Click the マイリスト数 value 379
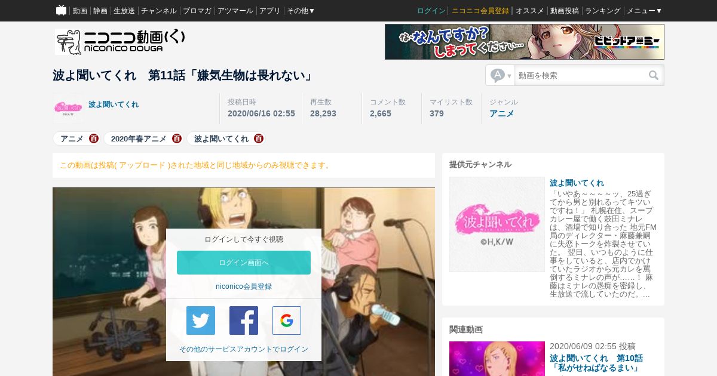Viewport: 717px width, 376px height. (437, 113)
